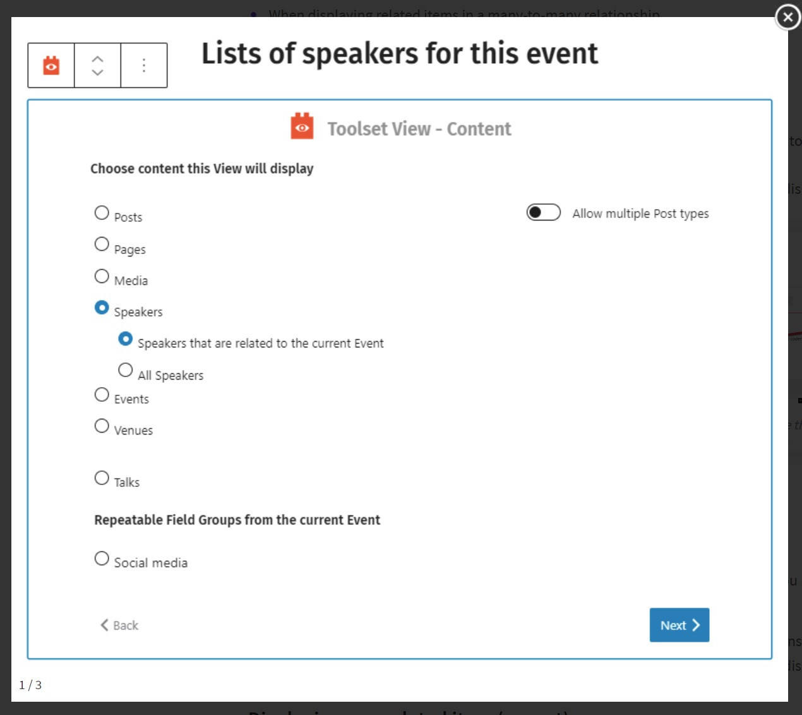Go back using the Back link
This screenshot has width=802, height=715.
coord(119,625)
